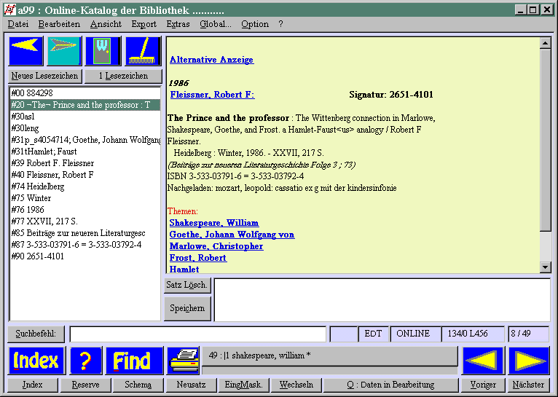Viewport: 558px width, 397px height.
Task: Select field row #30leng
Action: click(x=85, y=128)
